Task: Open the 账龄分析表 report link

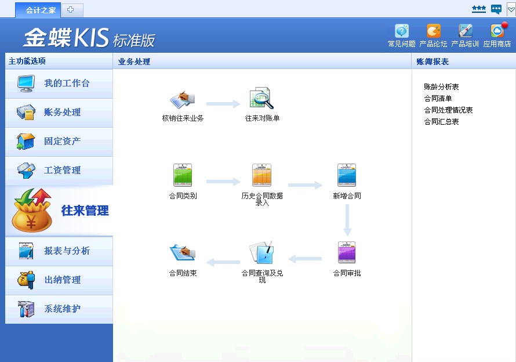Action: pyautogui.click(x=441, y=87)
